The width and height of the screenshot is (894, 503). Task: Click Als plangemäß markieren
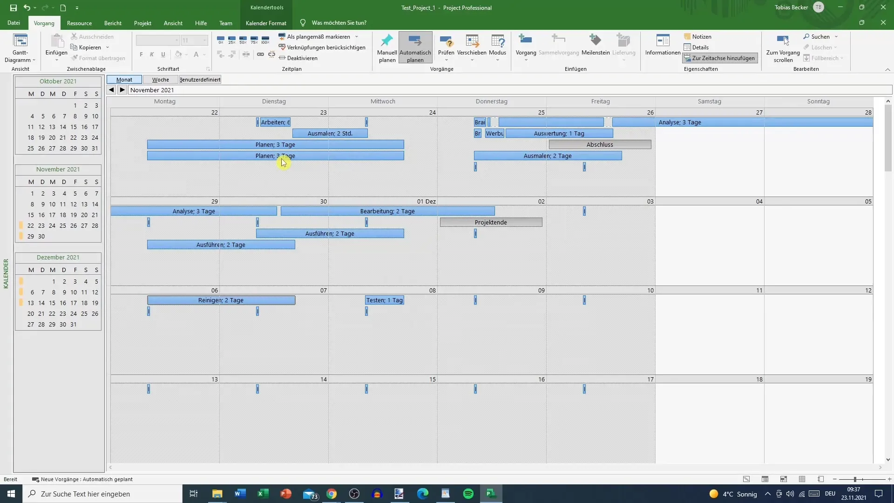coord(314,37)
